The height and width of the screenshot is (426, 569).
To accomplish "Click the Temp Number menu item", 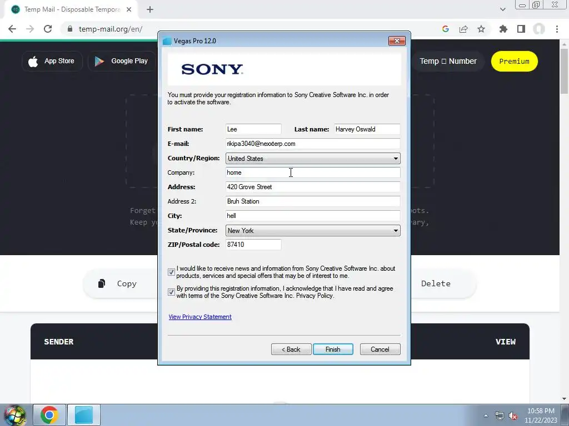I will (x=448, y=61).
